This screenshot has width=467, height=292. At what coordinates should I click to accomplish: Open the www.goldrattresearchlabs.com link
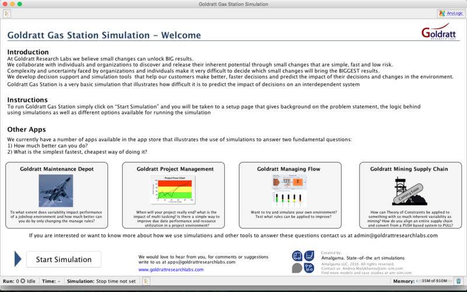pyautogui.click(x=171, y=269)
